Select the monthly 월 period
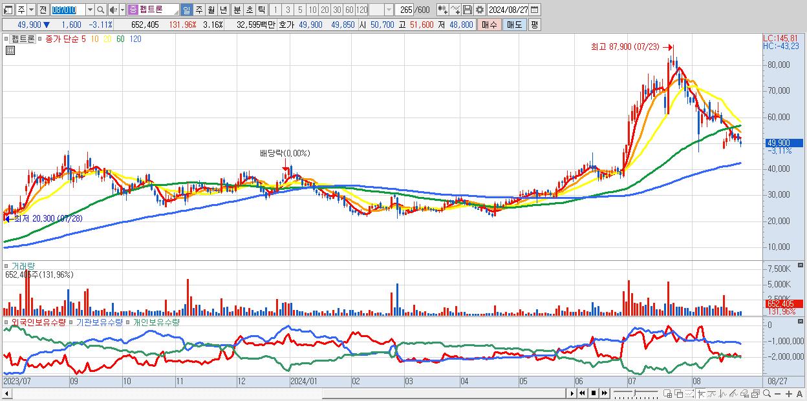 [x=211, y=10]
